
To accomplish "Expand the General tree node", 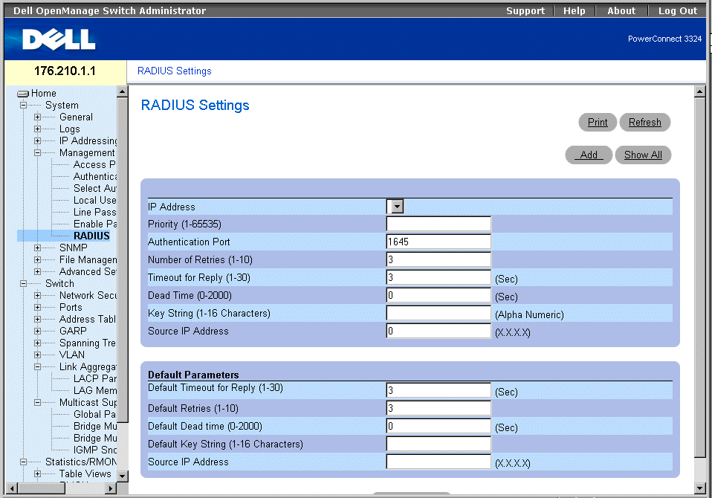I will click(37, 117).
